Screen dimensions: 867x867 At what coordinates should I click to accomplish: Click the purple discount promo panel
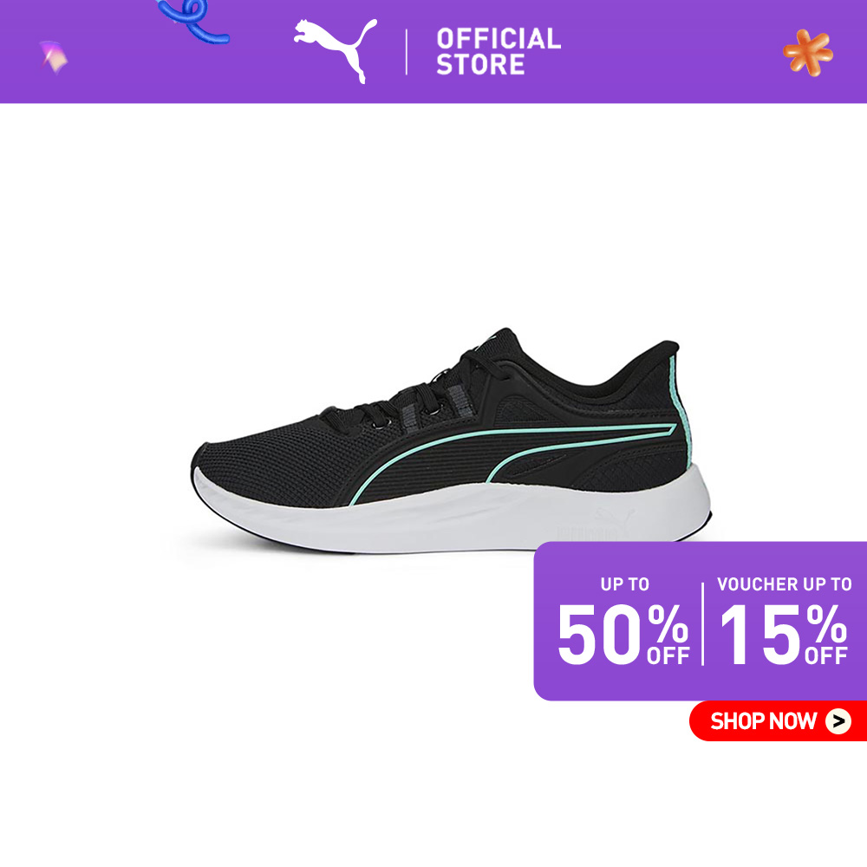point(700,621)
